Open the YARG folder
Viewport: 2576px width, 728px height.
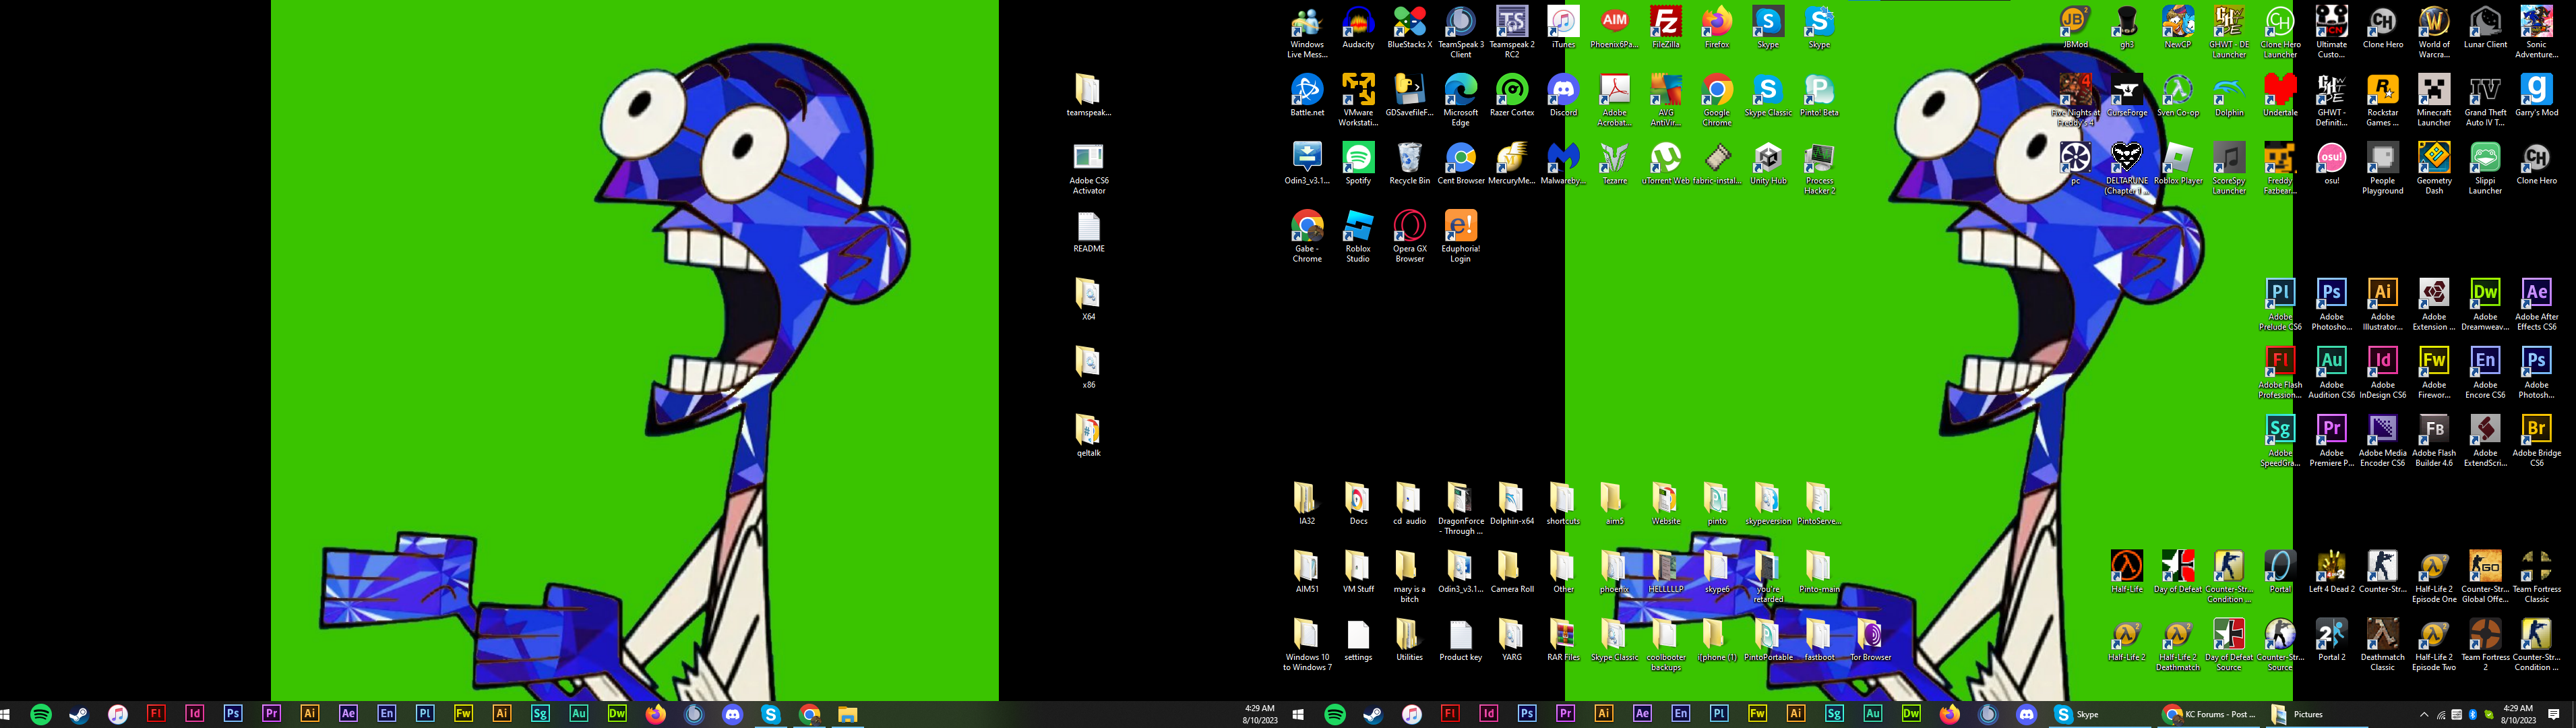[1511, 639]
